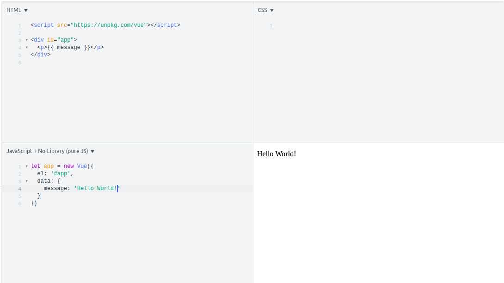504x283 pixels.
Task: Click the 'el:' property in JavaScript code
Action: [42, 174]
